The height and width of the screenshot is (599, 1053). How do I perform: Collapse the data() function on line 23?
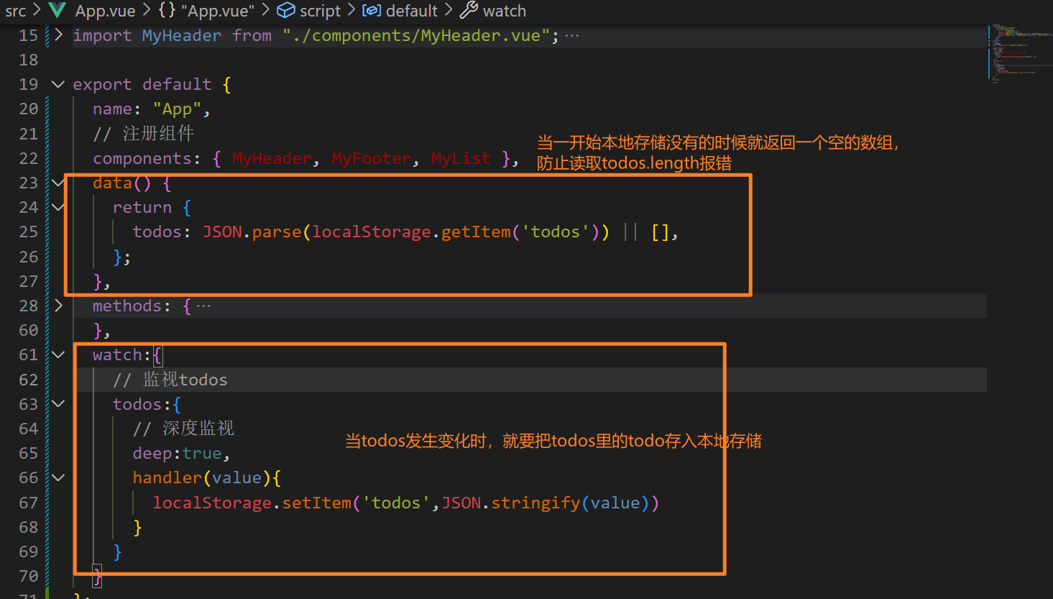coord(58,183)
